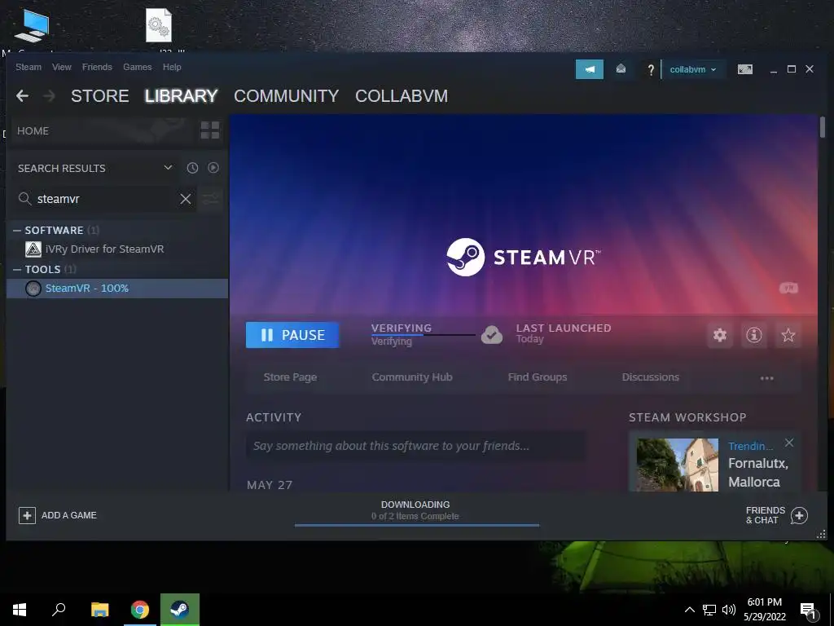834x626 pixels.
Task: Click the forward navigation arrow
Action: click(49, 96)
